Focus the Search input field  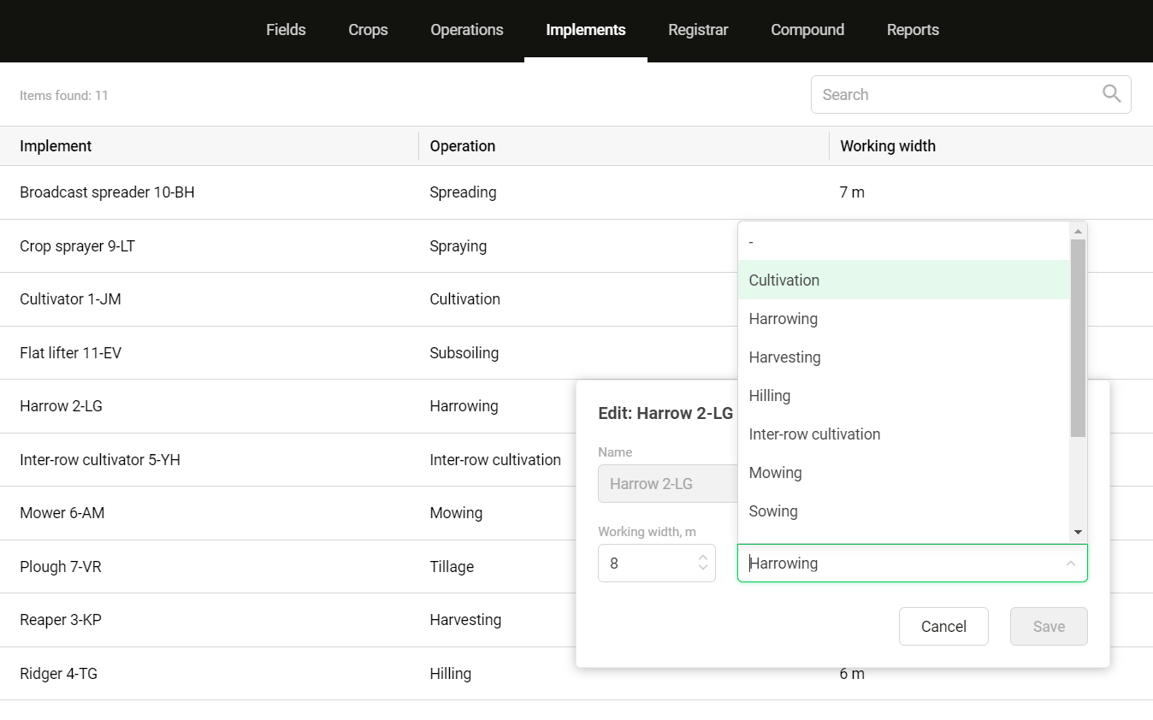click(x=954, y=95)
